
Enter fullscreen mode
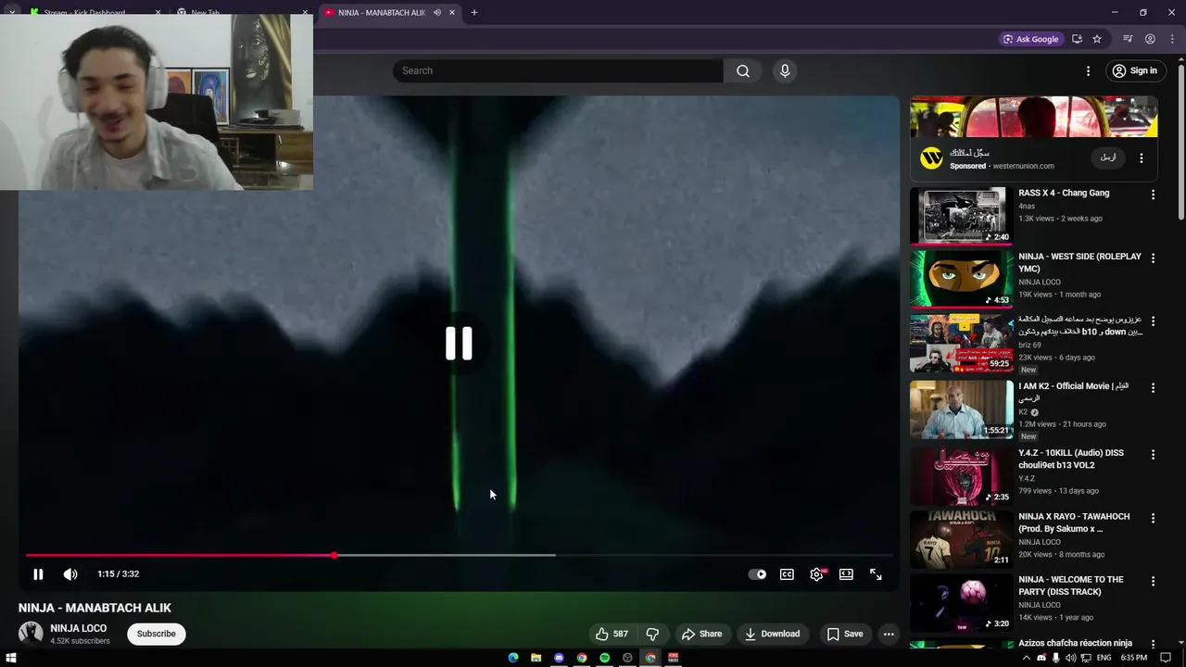(876, 574)
